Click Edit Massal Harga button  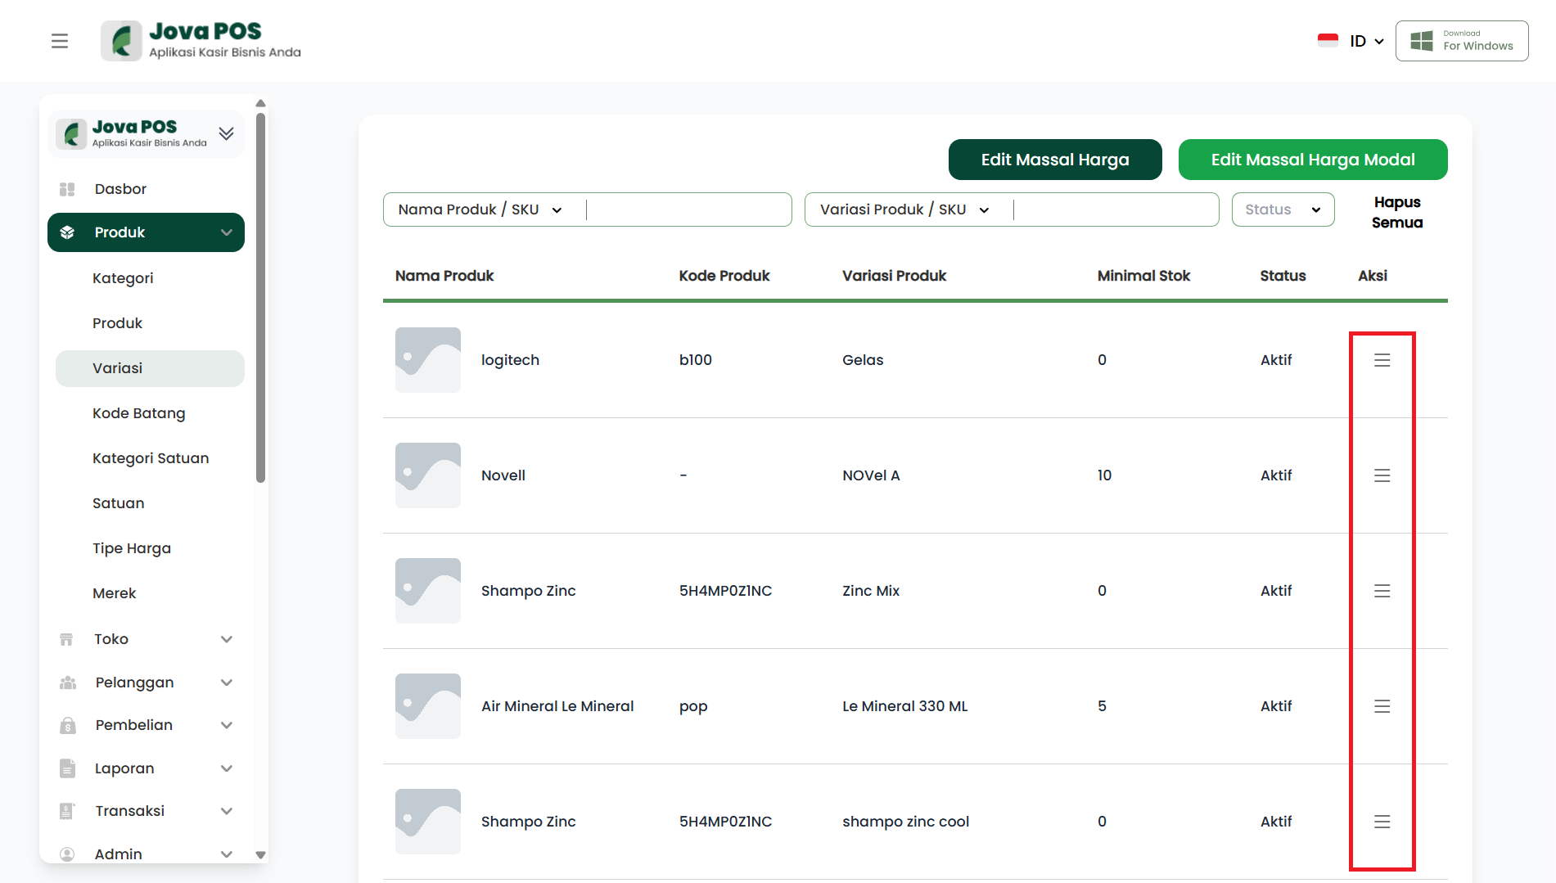point(1054,160)
